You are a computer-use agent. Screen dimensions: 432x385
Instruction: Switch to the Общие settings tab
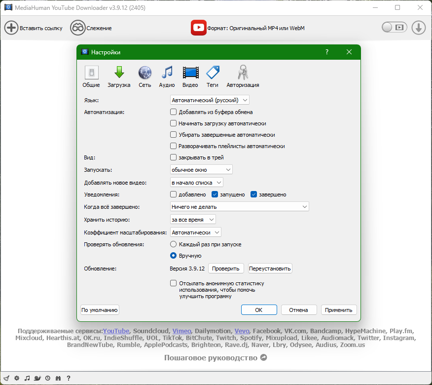click(91, 76)
